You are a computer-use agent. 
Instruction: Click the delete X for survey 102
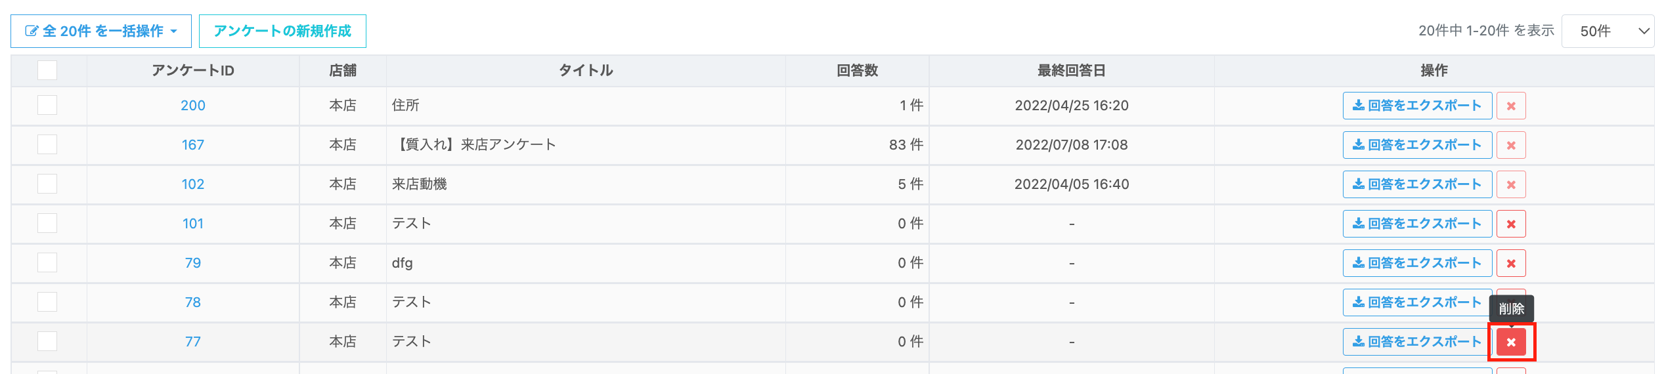point(1511,184)
